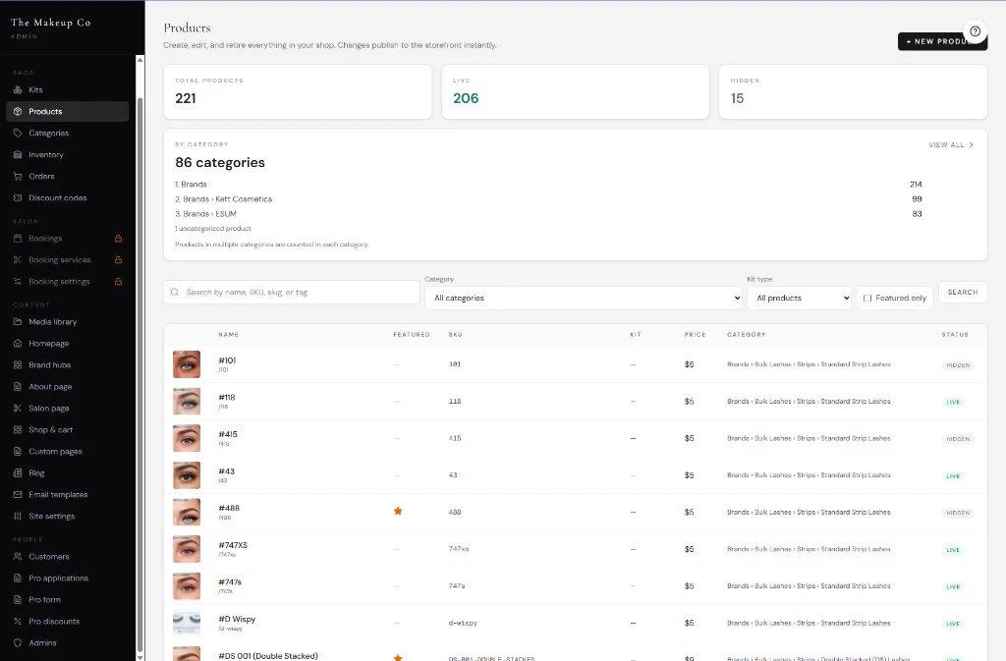The image size is (1006, 661).
Task: Click the #D Wispy lash thumbnail
Action: click(x=187, y=623)
